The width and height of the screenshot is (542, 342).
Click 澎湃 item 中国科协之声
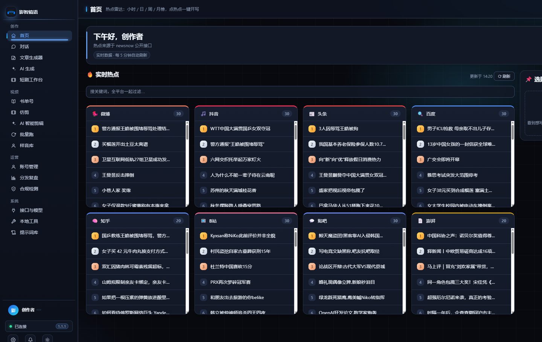(461, 236)
